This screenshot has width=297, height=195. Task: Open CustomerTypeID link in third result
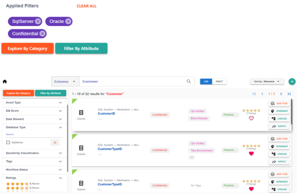110,184
